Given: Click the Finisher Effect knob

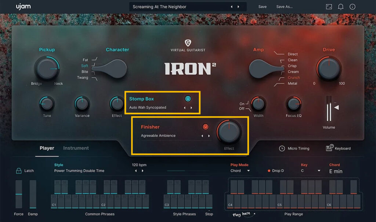Looking at the screenshot, I should [x=229, y=132].
